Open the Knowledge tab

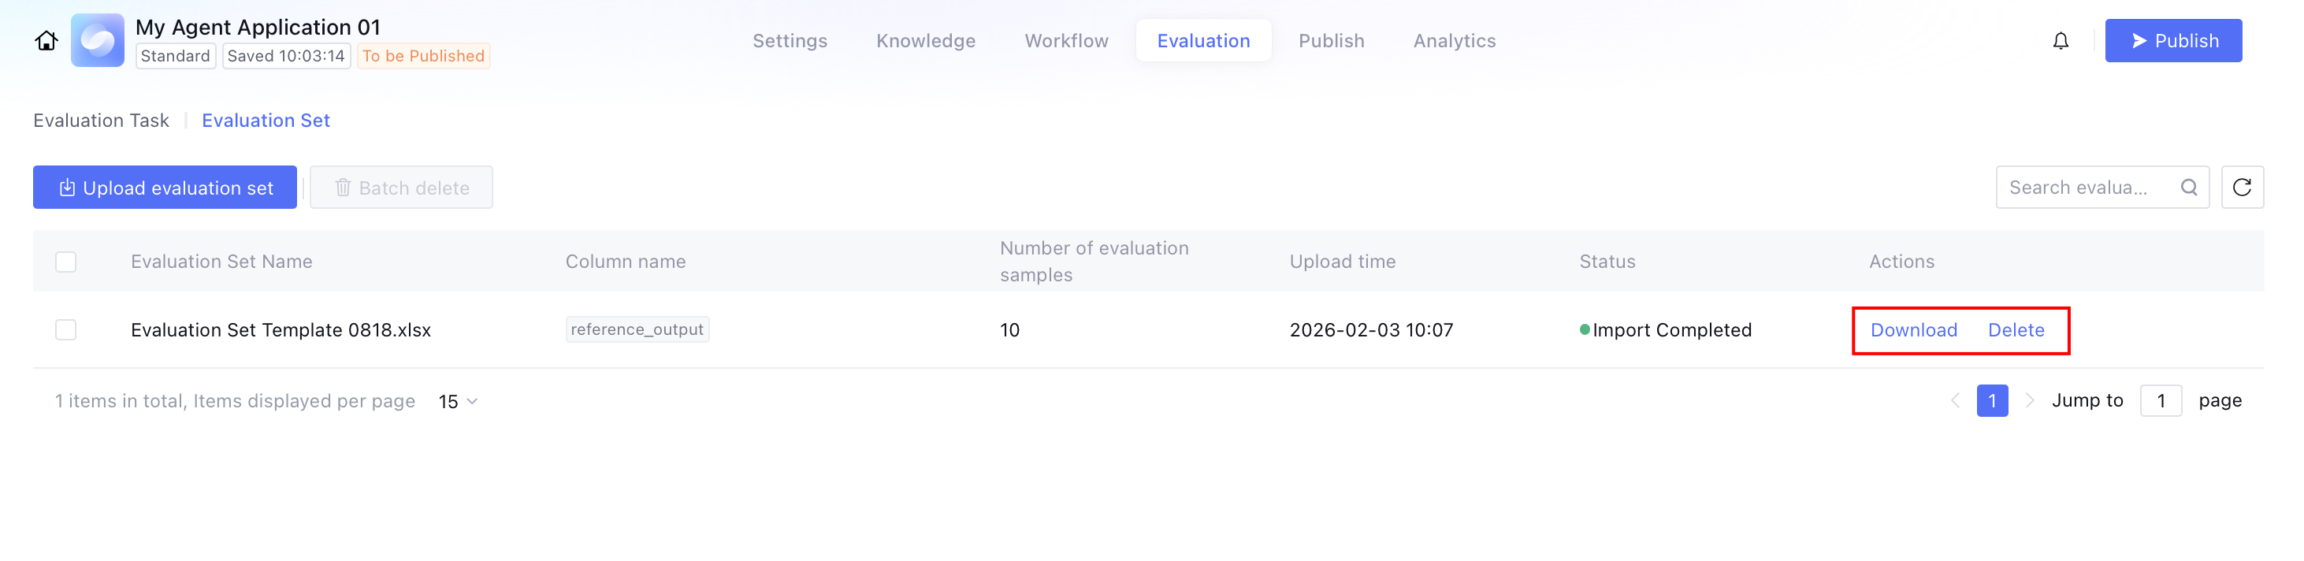click(x=926, y=41)
